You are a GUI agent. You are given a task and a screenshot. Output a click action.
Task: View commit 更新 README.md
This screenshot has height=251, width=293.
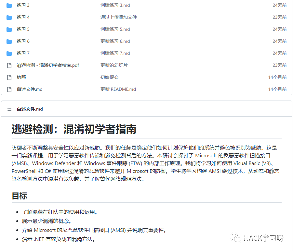(x=118, y=89)
